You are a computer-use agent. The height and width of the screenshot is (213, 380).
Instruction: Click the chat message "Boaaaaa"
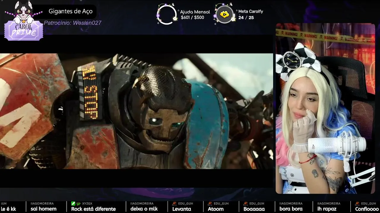tap(254, 209)
